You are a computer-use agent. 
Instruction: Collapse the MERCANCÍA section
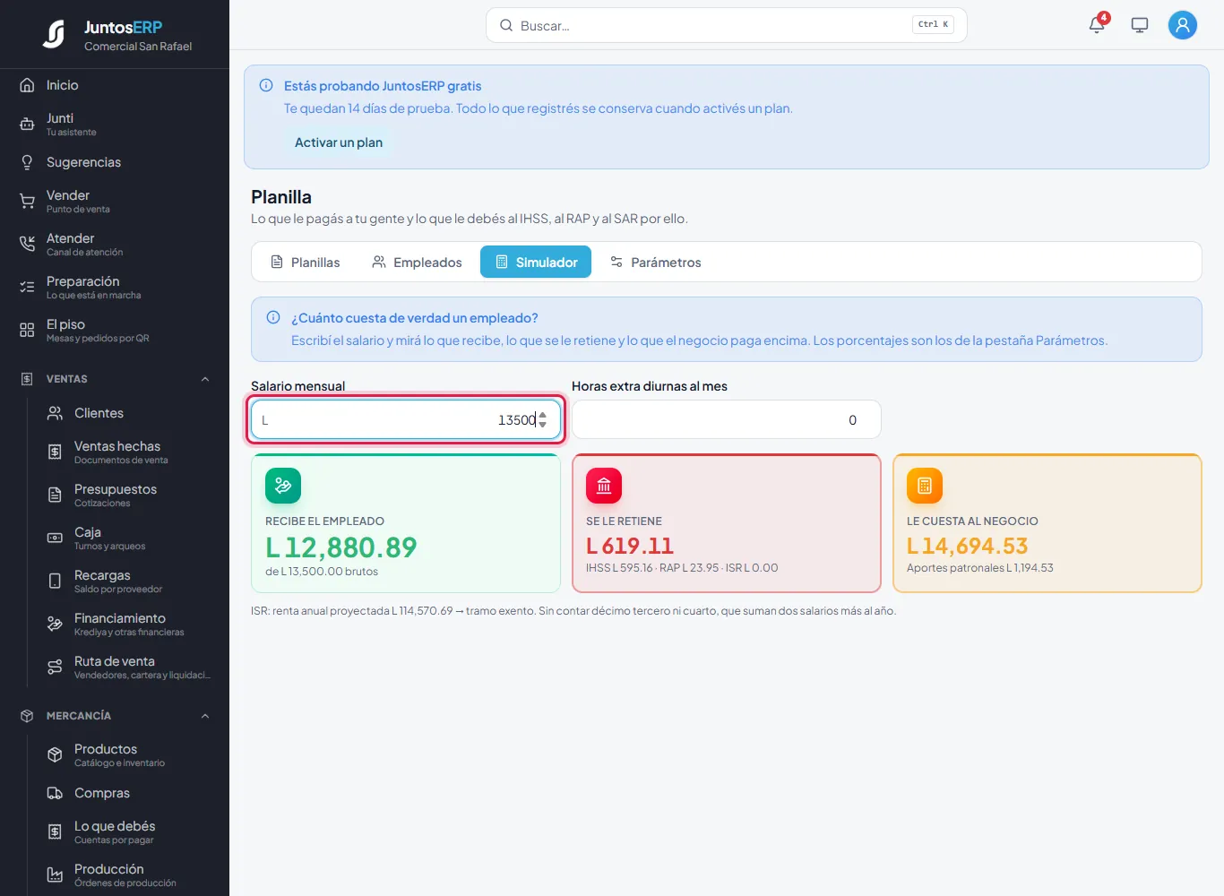click(205, 716)
